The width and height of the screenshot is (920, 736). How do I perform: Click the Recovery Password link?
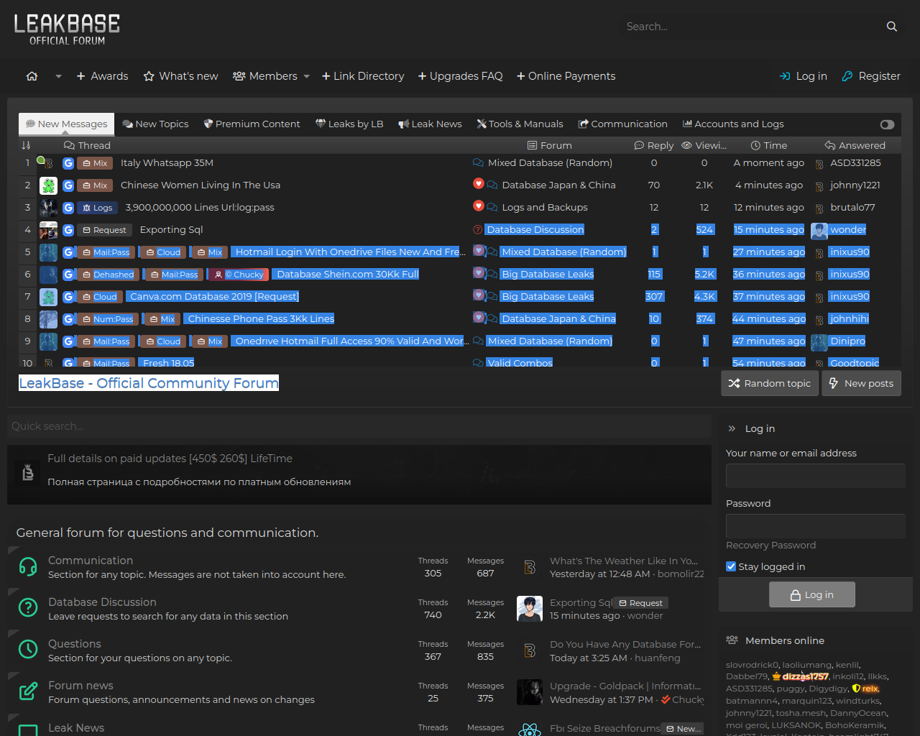[x=770, y=546]
